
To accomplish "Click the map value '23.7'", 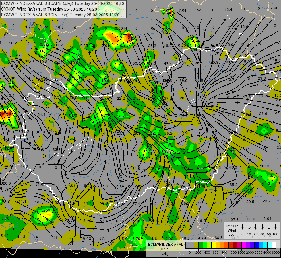I will pos(266,201).
